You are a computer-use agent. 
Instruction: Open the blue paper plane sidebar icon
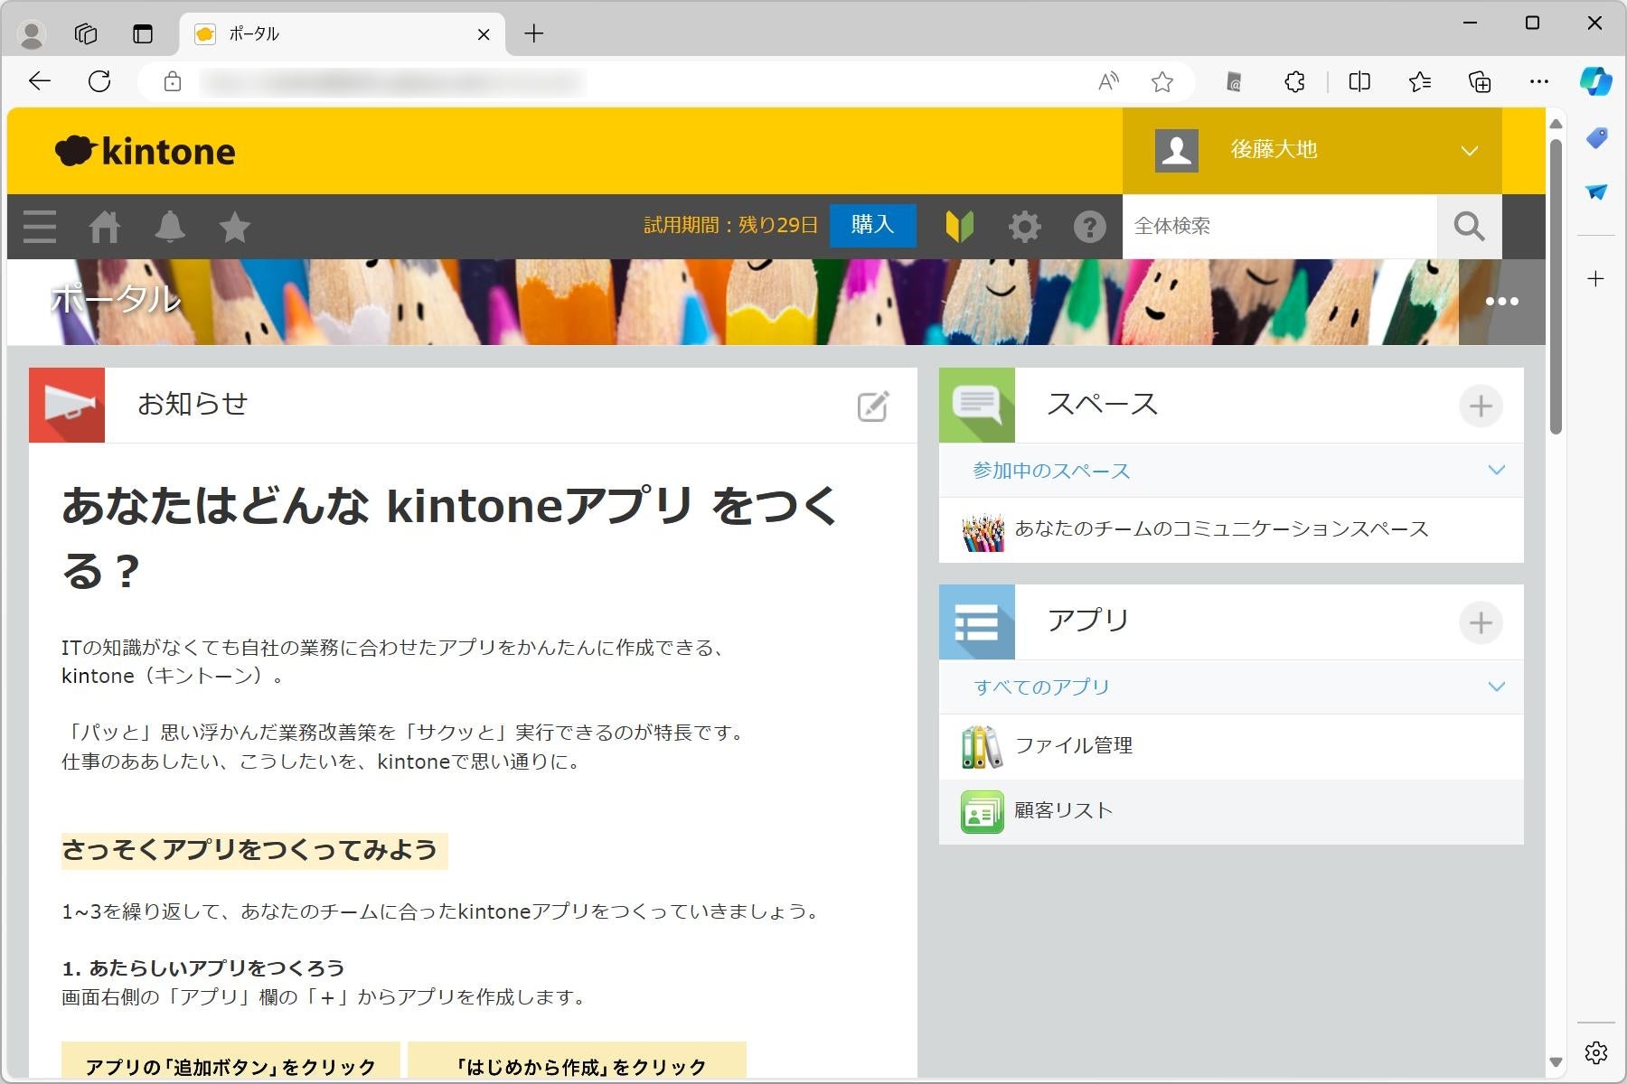point(1596,192)
